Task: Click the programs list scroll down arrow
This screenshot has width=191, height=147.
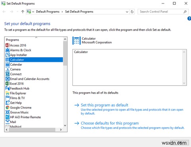Action: coord(65,126)
